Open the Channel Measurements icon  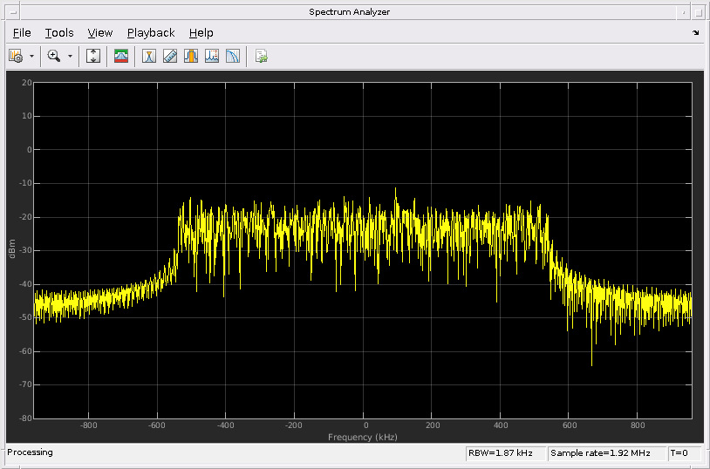[x=191, y=56]
